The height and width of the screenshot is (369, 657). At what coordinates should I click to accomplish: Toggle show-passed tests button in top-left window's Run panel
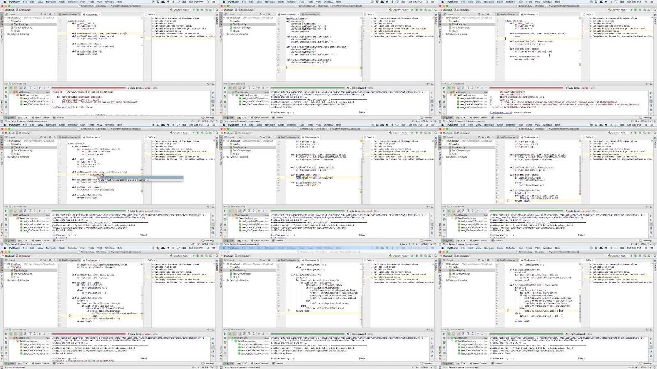click(x=11, y=88)
